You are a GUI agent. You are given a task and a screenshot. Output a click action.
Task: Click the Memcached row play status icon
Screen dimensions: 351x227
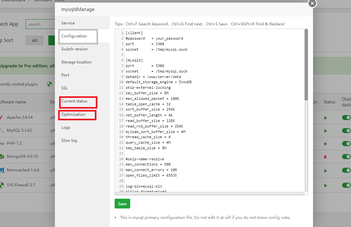coord(325,171)
